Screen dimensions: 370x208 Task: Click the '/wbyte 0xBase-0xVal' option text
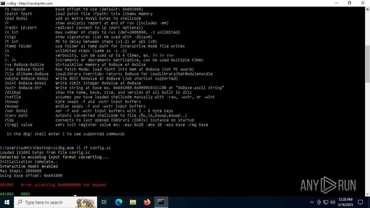27,79
